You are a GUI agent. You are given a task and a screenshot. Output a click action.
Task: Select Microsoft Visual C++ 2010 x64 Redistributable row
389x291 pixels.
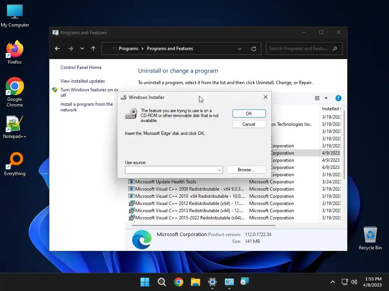click(x=234, y=196)
